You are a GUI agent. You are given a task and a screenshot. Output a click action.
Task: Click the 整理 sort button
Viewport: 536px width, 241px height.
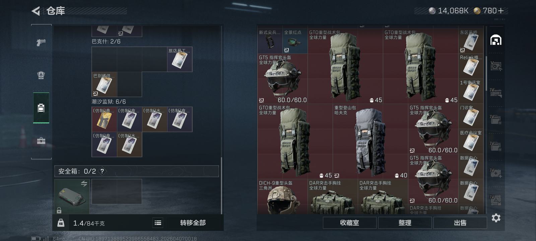pyautogui.click(x=405, y=223)
